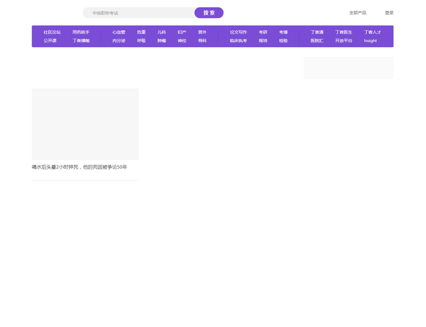Go to 论文写作 section

coord(239,32)
